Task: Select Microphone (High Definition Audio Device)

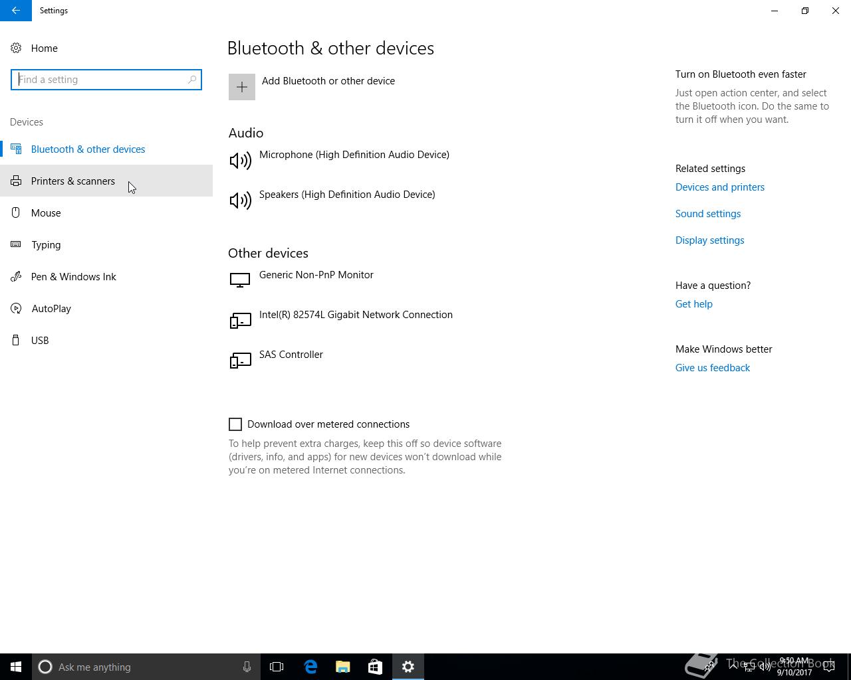Action: [x=354, y=155]
